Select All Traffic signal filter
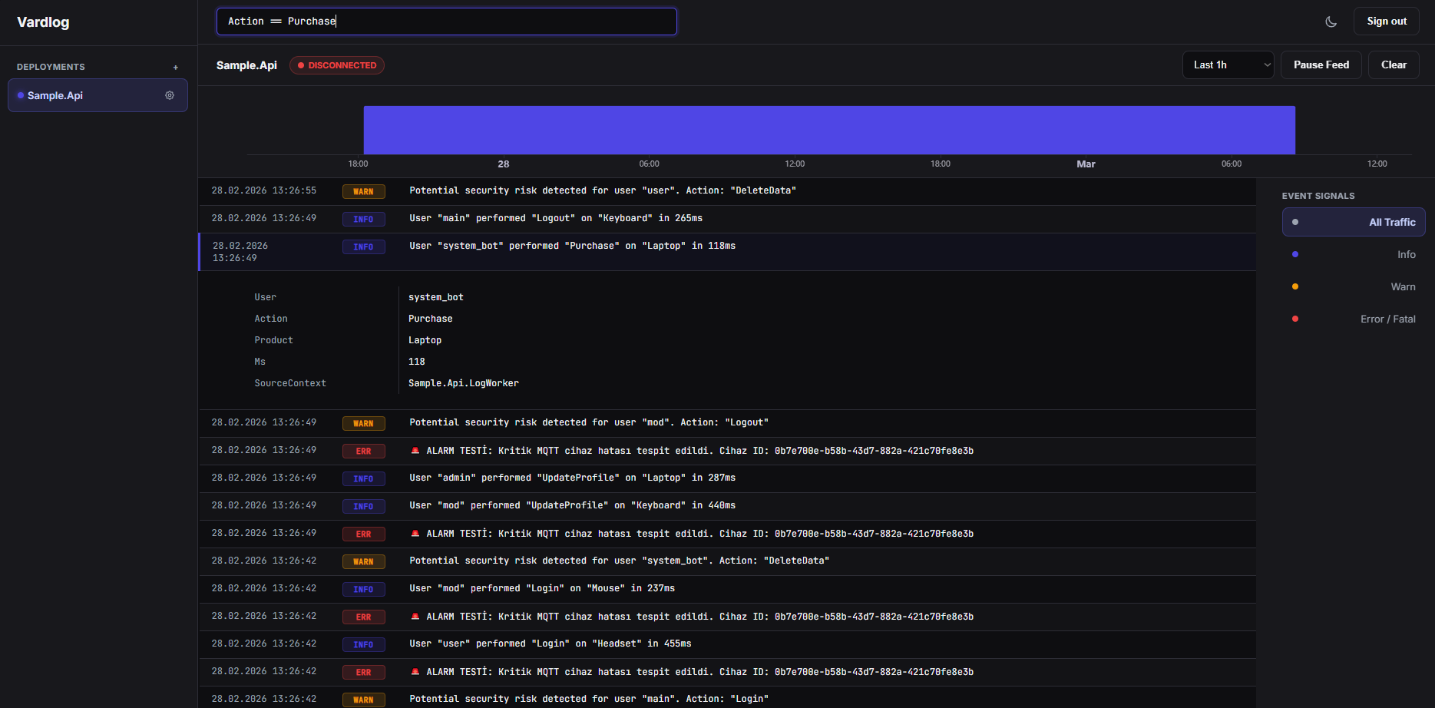 tap(1354, 222)
